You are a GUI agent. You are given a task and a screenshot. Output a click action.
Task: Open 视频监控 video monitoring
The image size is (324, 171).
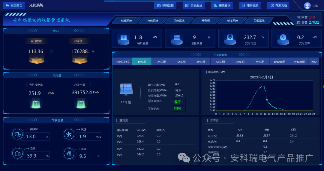pos(165,6)
